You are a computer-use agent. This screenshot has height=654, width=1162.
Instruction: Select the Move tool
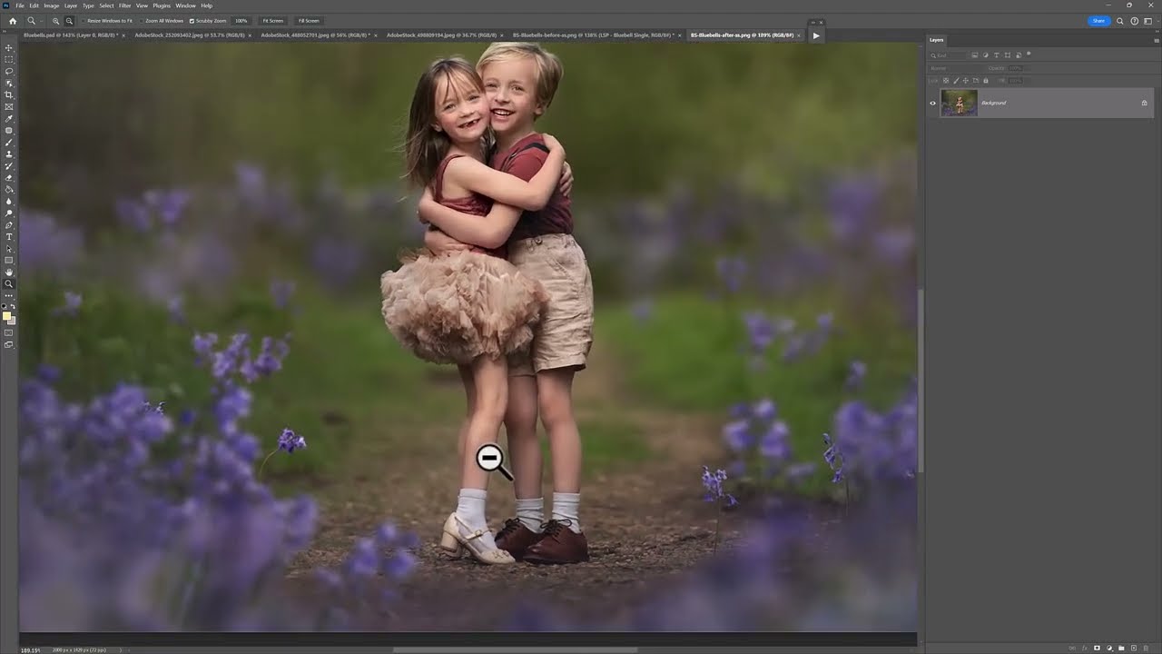pos(9,47)
